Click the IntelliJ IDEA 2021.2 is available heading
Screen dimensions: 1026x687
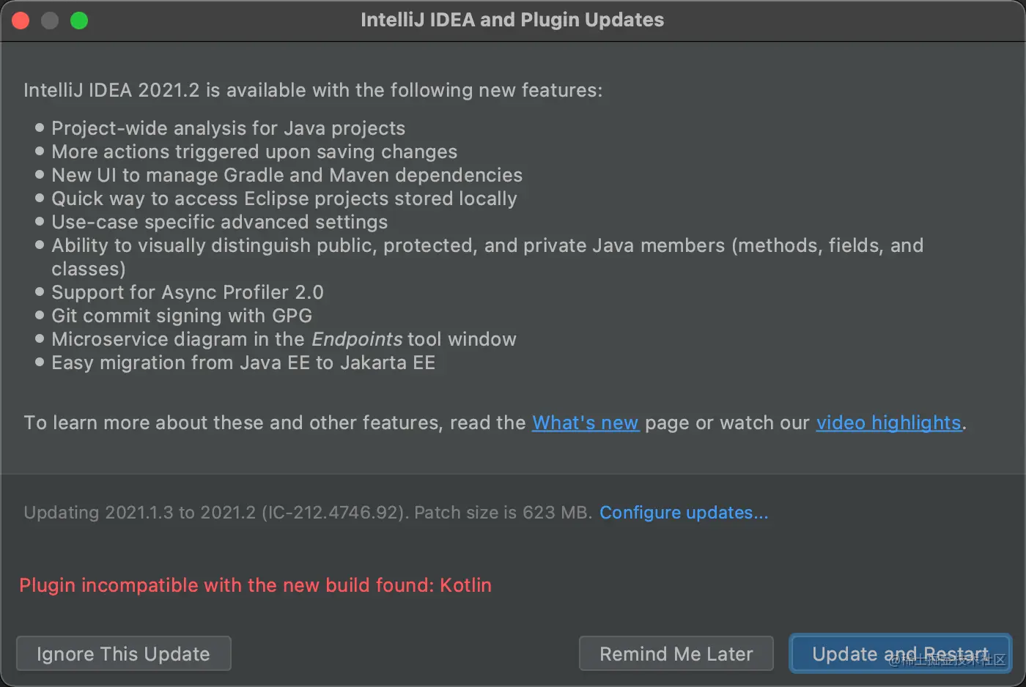[313, 90]
